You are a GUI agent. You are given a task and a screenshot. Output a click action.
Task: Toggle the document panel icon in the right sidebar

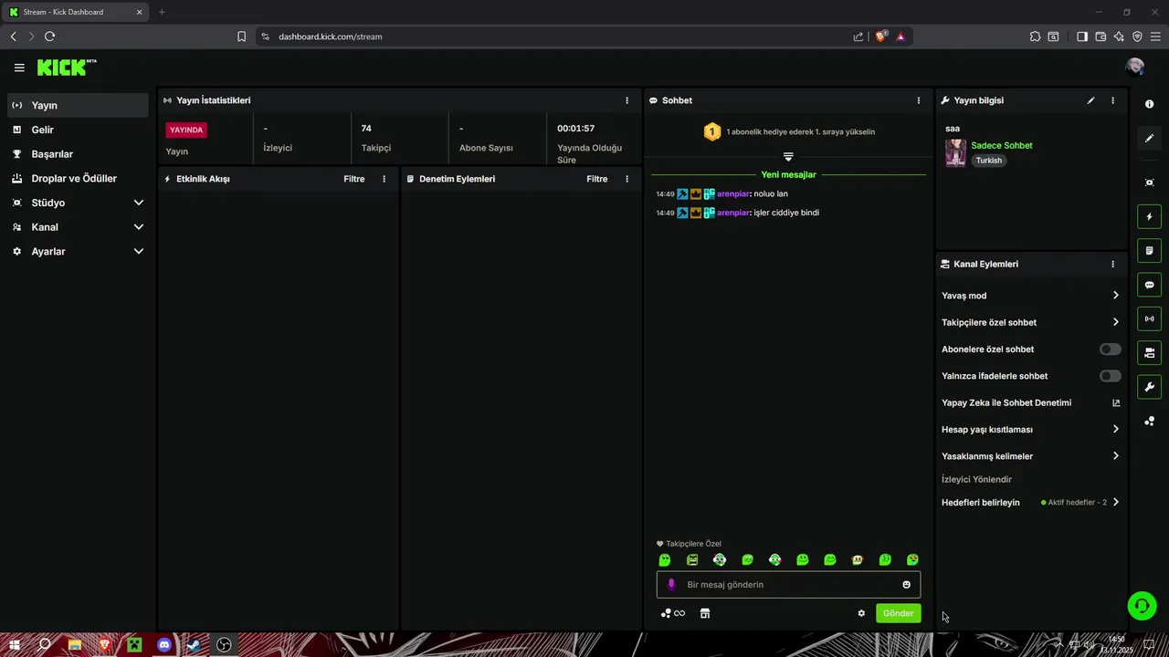click(x=1149, y=251)
